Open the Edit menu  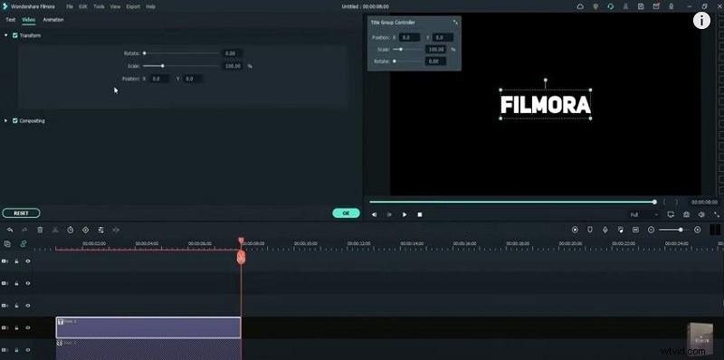[x=83, y=7]
